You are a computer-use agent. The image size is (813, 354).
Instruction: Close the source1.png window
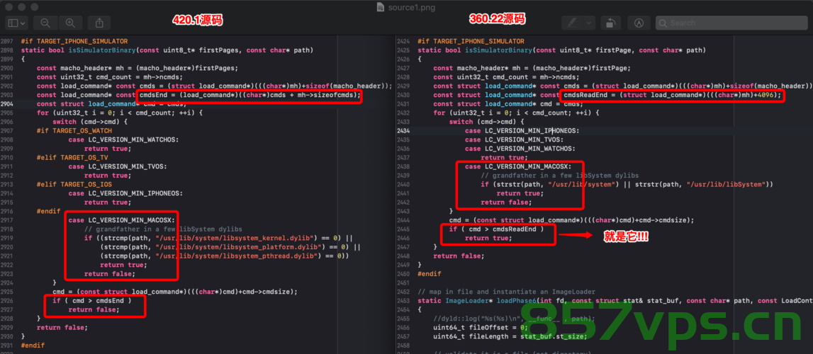click(x=9, y=7)
